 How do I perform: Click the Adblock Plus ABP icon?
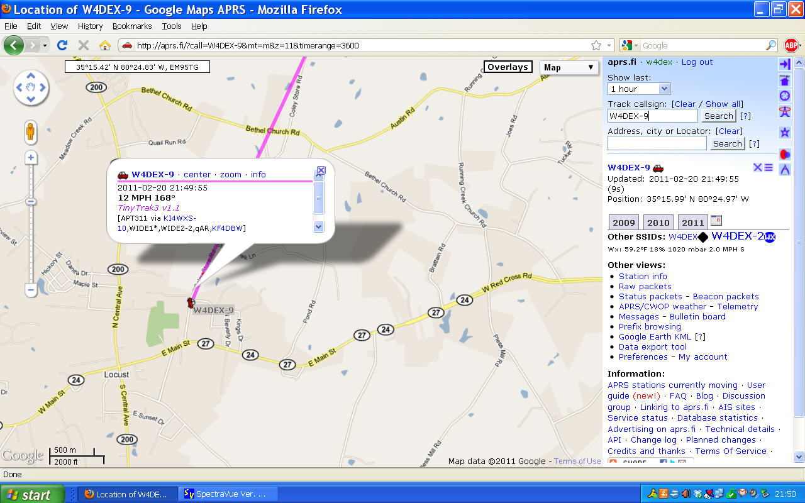tap(791, 45)
